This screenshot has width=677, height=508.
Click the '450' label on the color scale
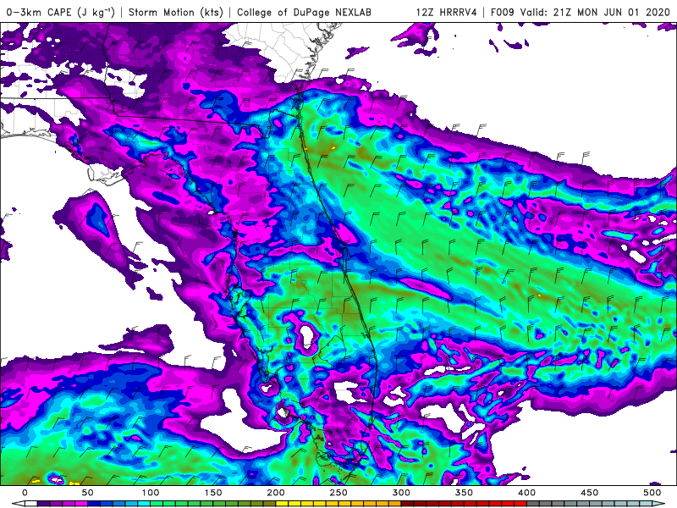tap(589, 493)
